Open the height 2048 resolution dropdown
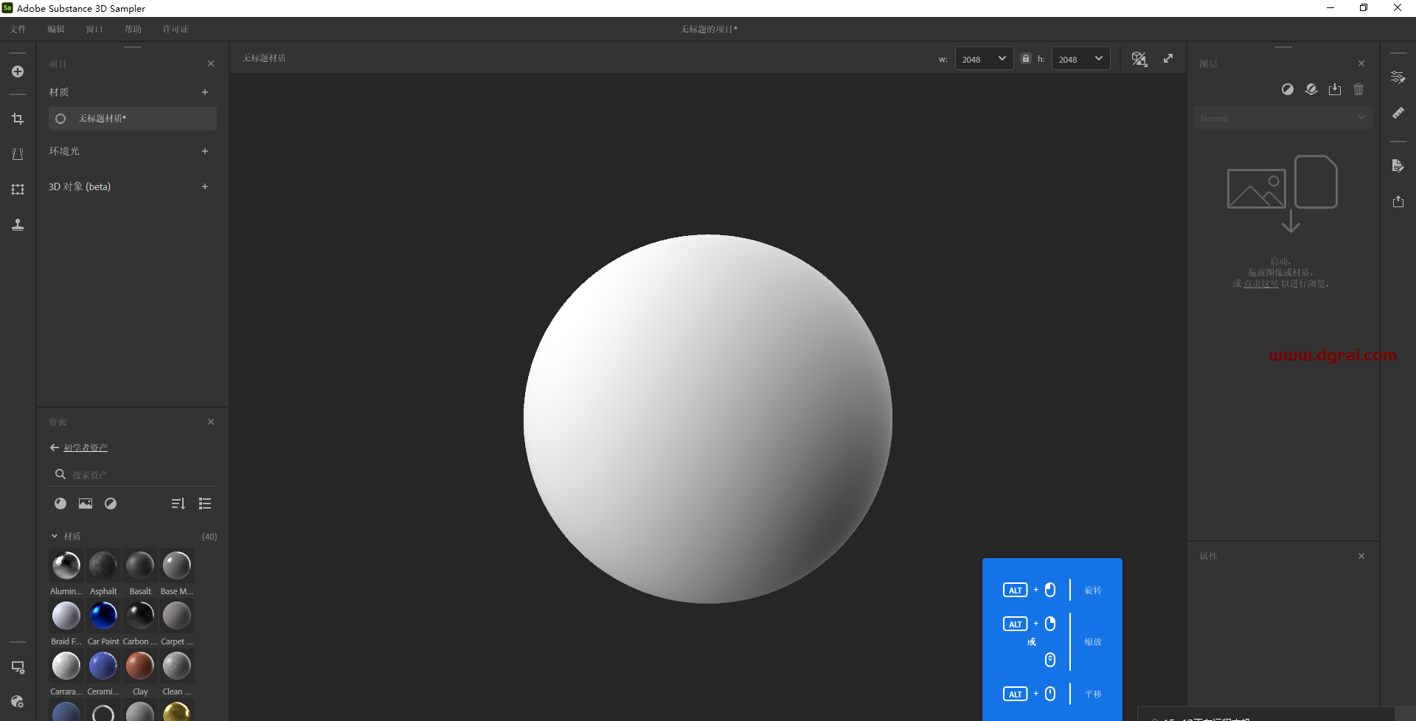 tap(1080, 59)
